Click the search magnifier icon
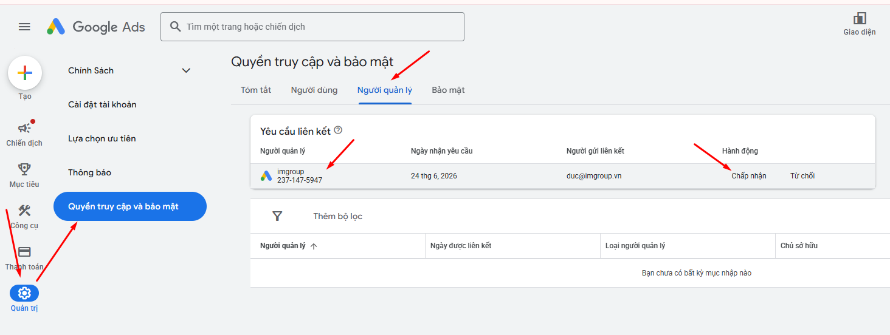This screenshot has width=890, height=335. pos(176,27)
